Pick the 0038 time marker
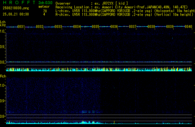 pyautogui.click(x=151, y=27)
